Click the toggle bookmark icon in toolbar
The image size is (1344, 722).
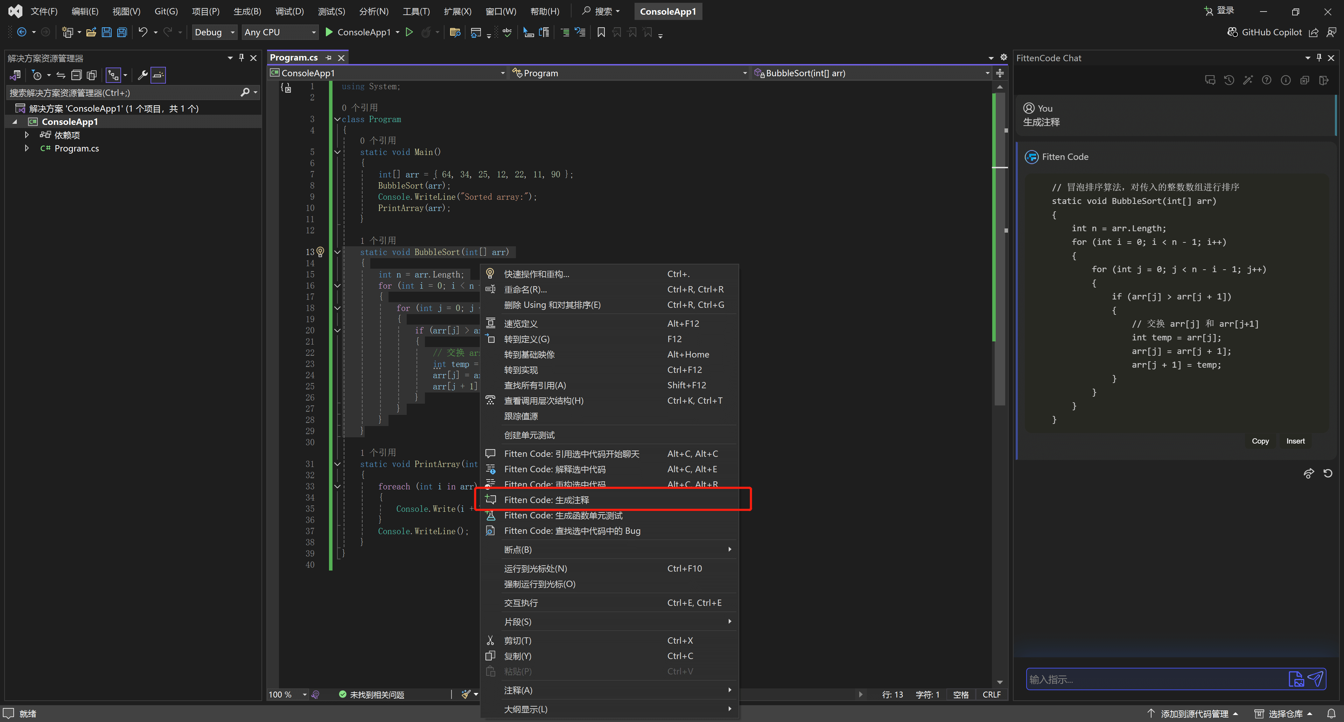(x=601, y=32)
